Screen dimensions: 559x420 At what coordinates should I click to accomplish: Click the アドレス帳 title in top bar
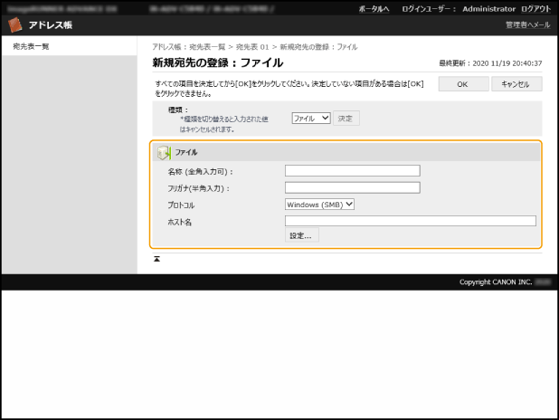(51, 24)
